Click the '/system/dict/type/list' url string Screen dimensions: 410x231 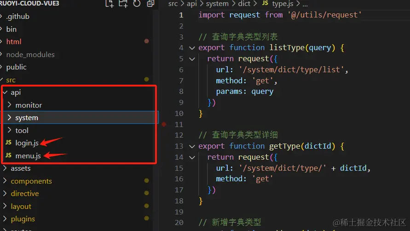[292, 69]
